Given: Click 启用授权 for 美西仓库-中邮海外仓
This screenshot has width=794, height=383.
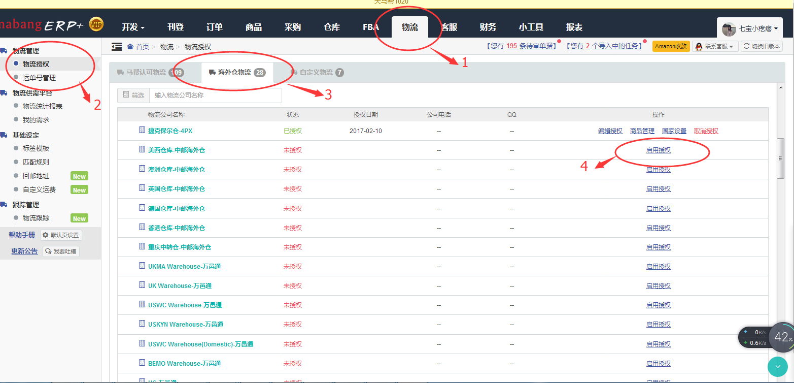Looking at the screenshot, I should click(x=658, y=150).
